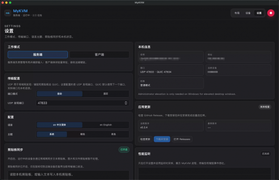Select the 设置 settings tab

[259, 13]
